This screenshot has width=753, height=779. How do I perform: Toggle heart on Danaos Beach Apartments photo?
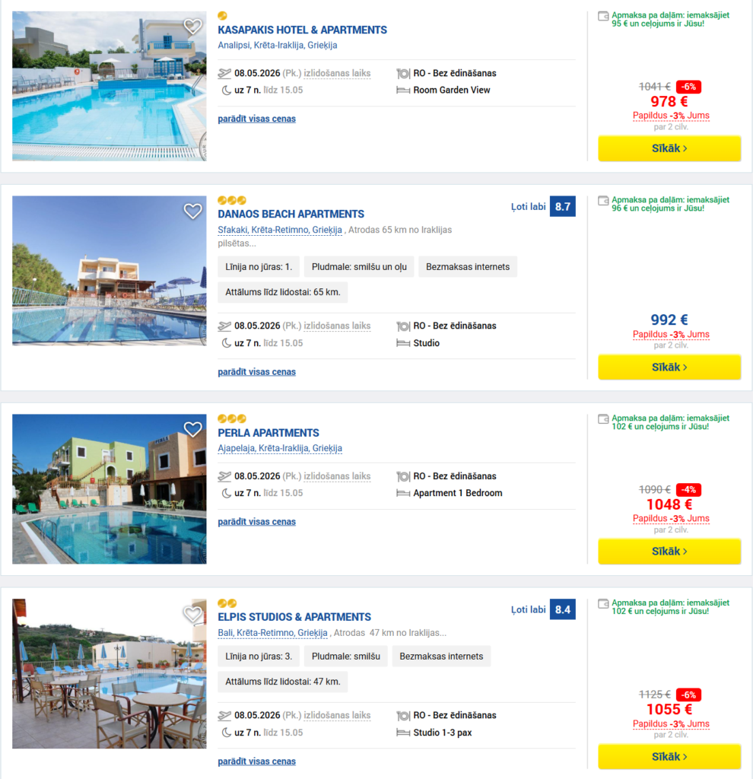pyautogui.click(x=192, y=211)
